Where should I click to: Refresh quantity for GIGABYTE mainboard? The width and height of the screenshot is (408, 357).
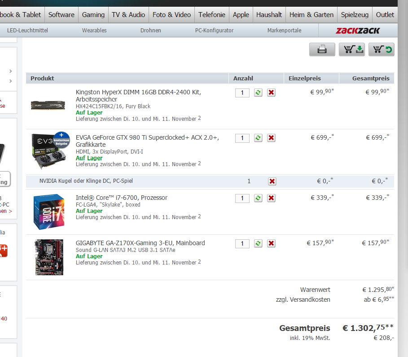click(x=258, y=243)
